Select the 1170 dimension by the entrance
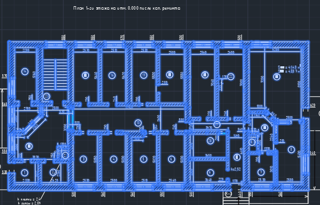 235,181
